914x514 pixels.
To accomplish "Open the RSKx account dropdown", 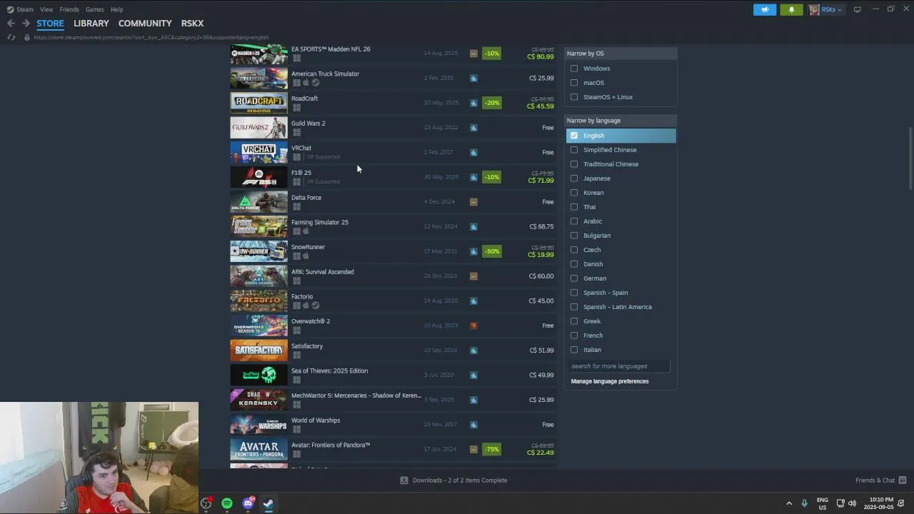I will [826, 9].
